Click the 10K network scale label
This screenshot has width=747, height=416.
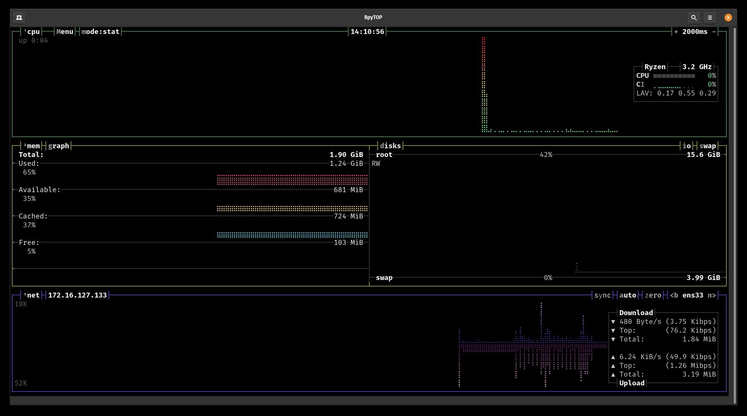pyautogui.click(x=21, y=304)
